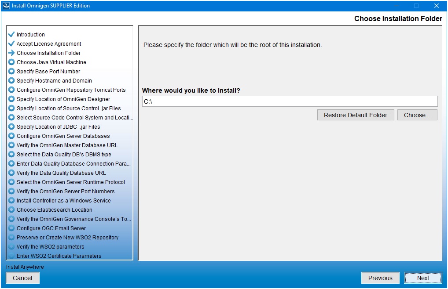Select the Accept License Agreement step text
Image resolution: width=448 pixels, height=289 pixels.
pyautogui.click(x=49, y=43)
